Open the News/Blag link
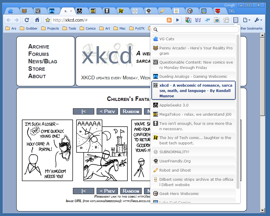 [x=43, y=61]
